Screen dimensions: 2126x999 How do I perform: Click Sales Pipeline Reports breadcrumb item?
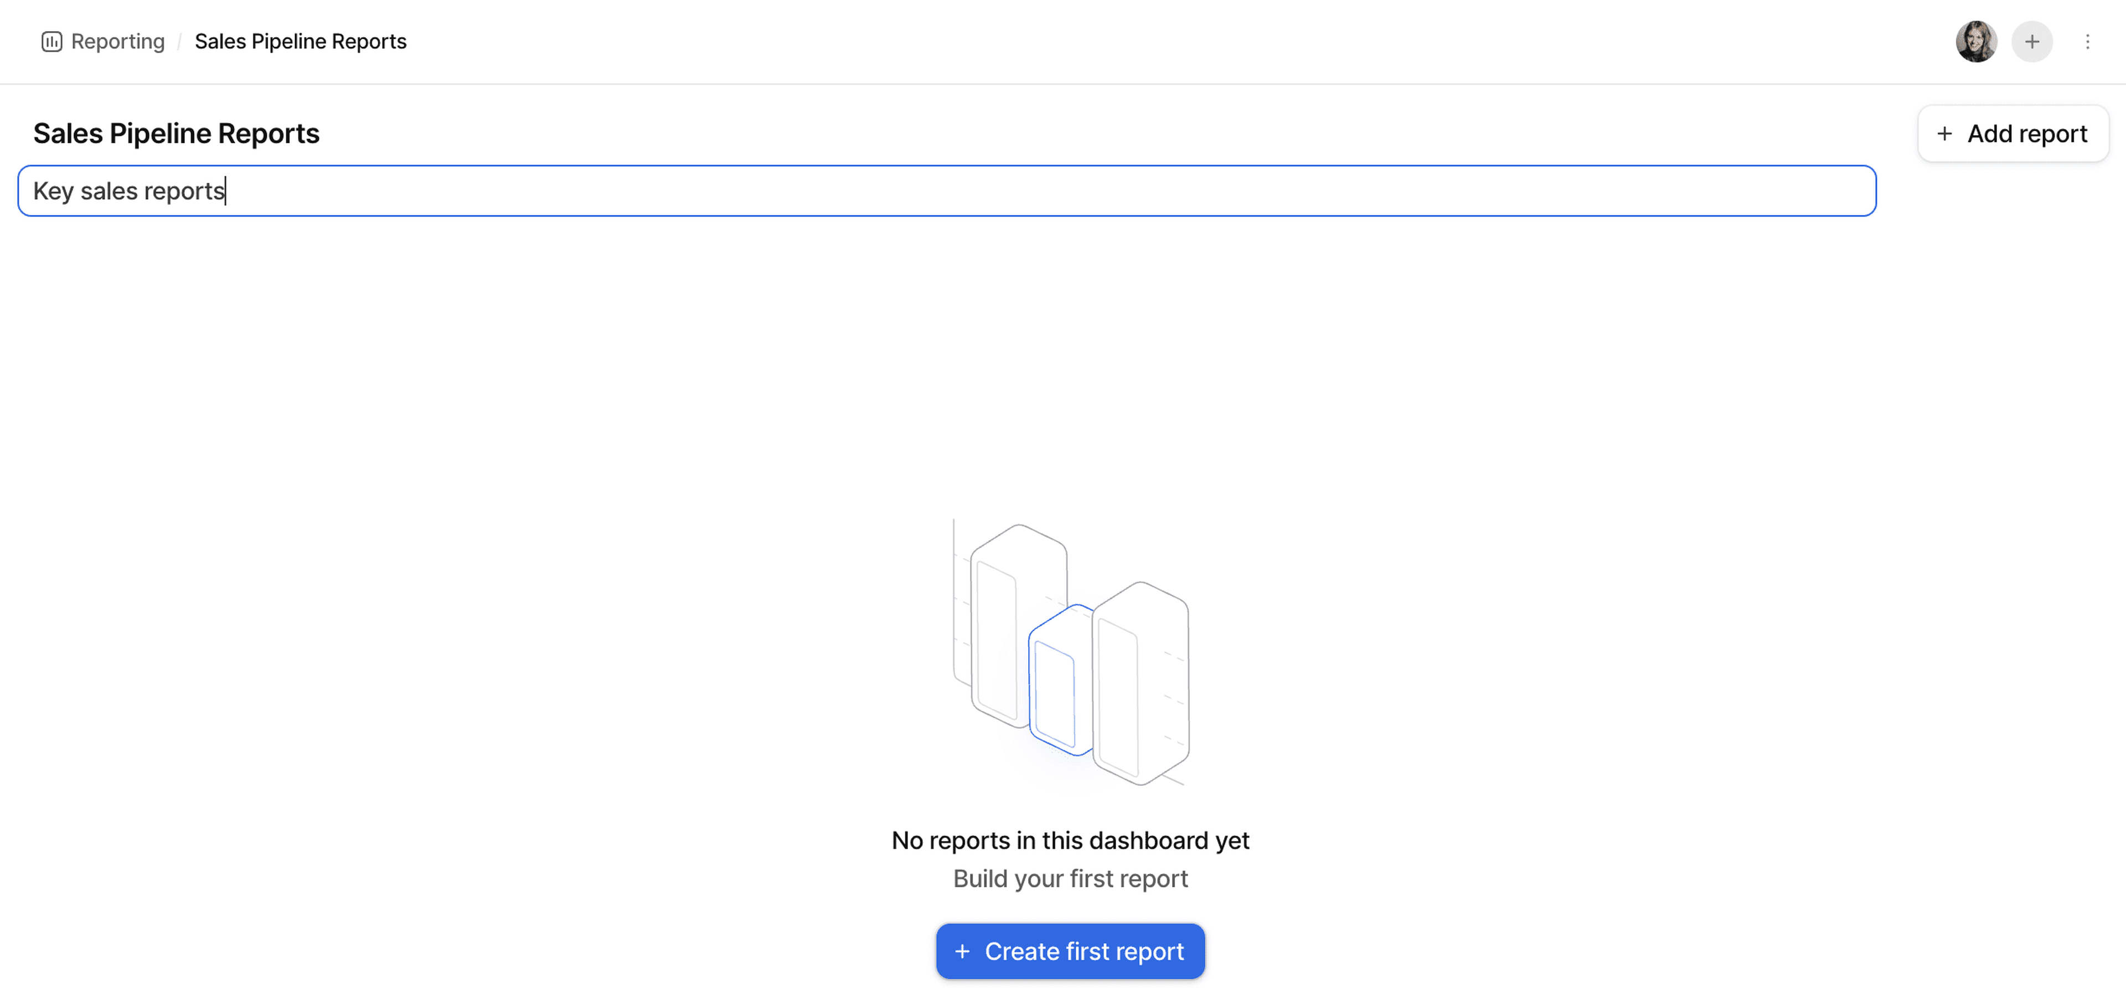coord(301,42)
